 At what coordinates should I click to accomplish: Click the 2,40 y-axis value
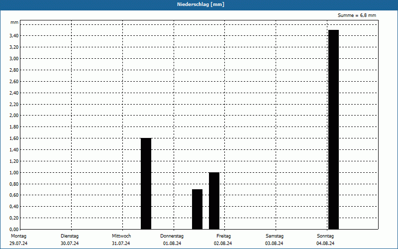[x=14, y=93]
